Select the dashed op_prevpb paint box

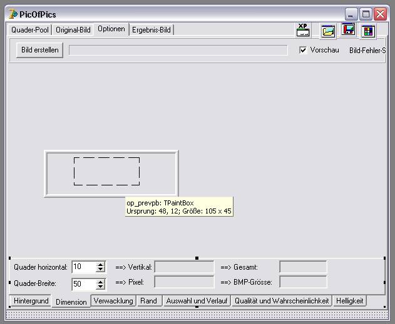click(106, 171)
